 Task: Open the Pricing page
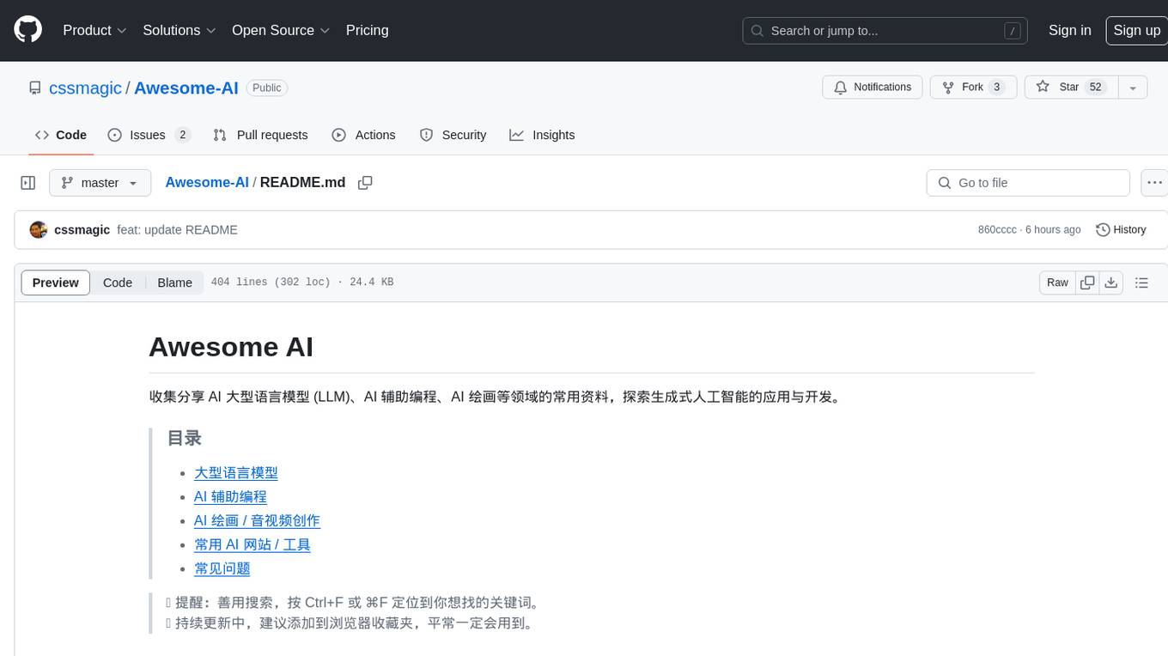tap(367, 30)
